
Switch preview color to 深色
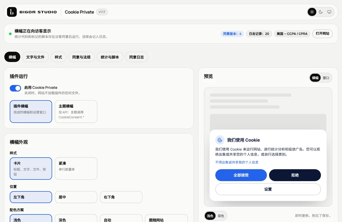coord(221,216)
